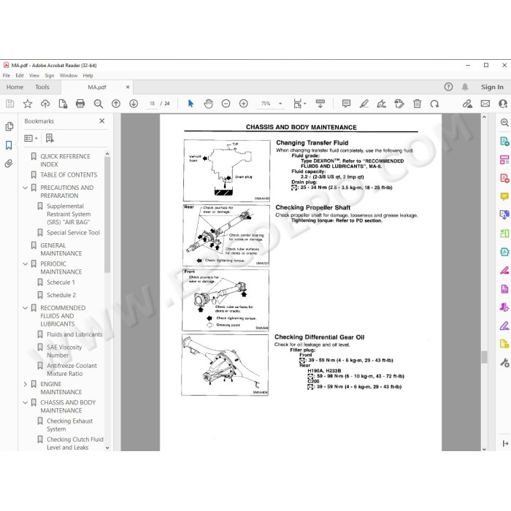Click the document vertical scrollbar thumb
511x511 pixels.
[x=484, y=357]
